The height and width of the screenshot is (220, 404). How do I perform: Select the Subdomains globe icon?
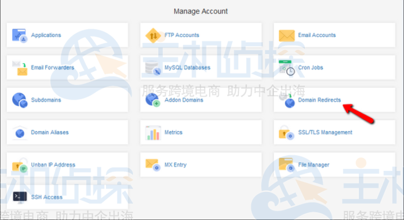20,100
